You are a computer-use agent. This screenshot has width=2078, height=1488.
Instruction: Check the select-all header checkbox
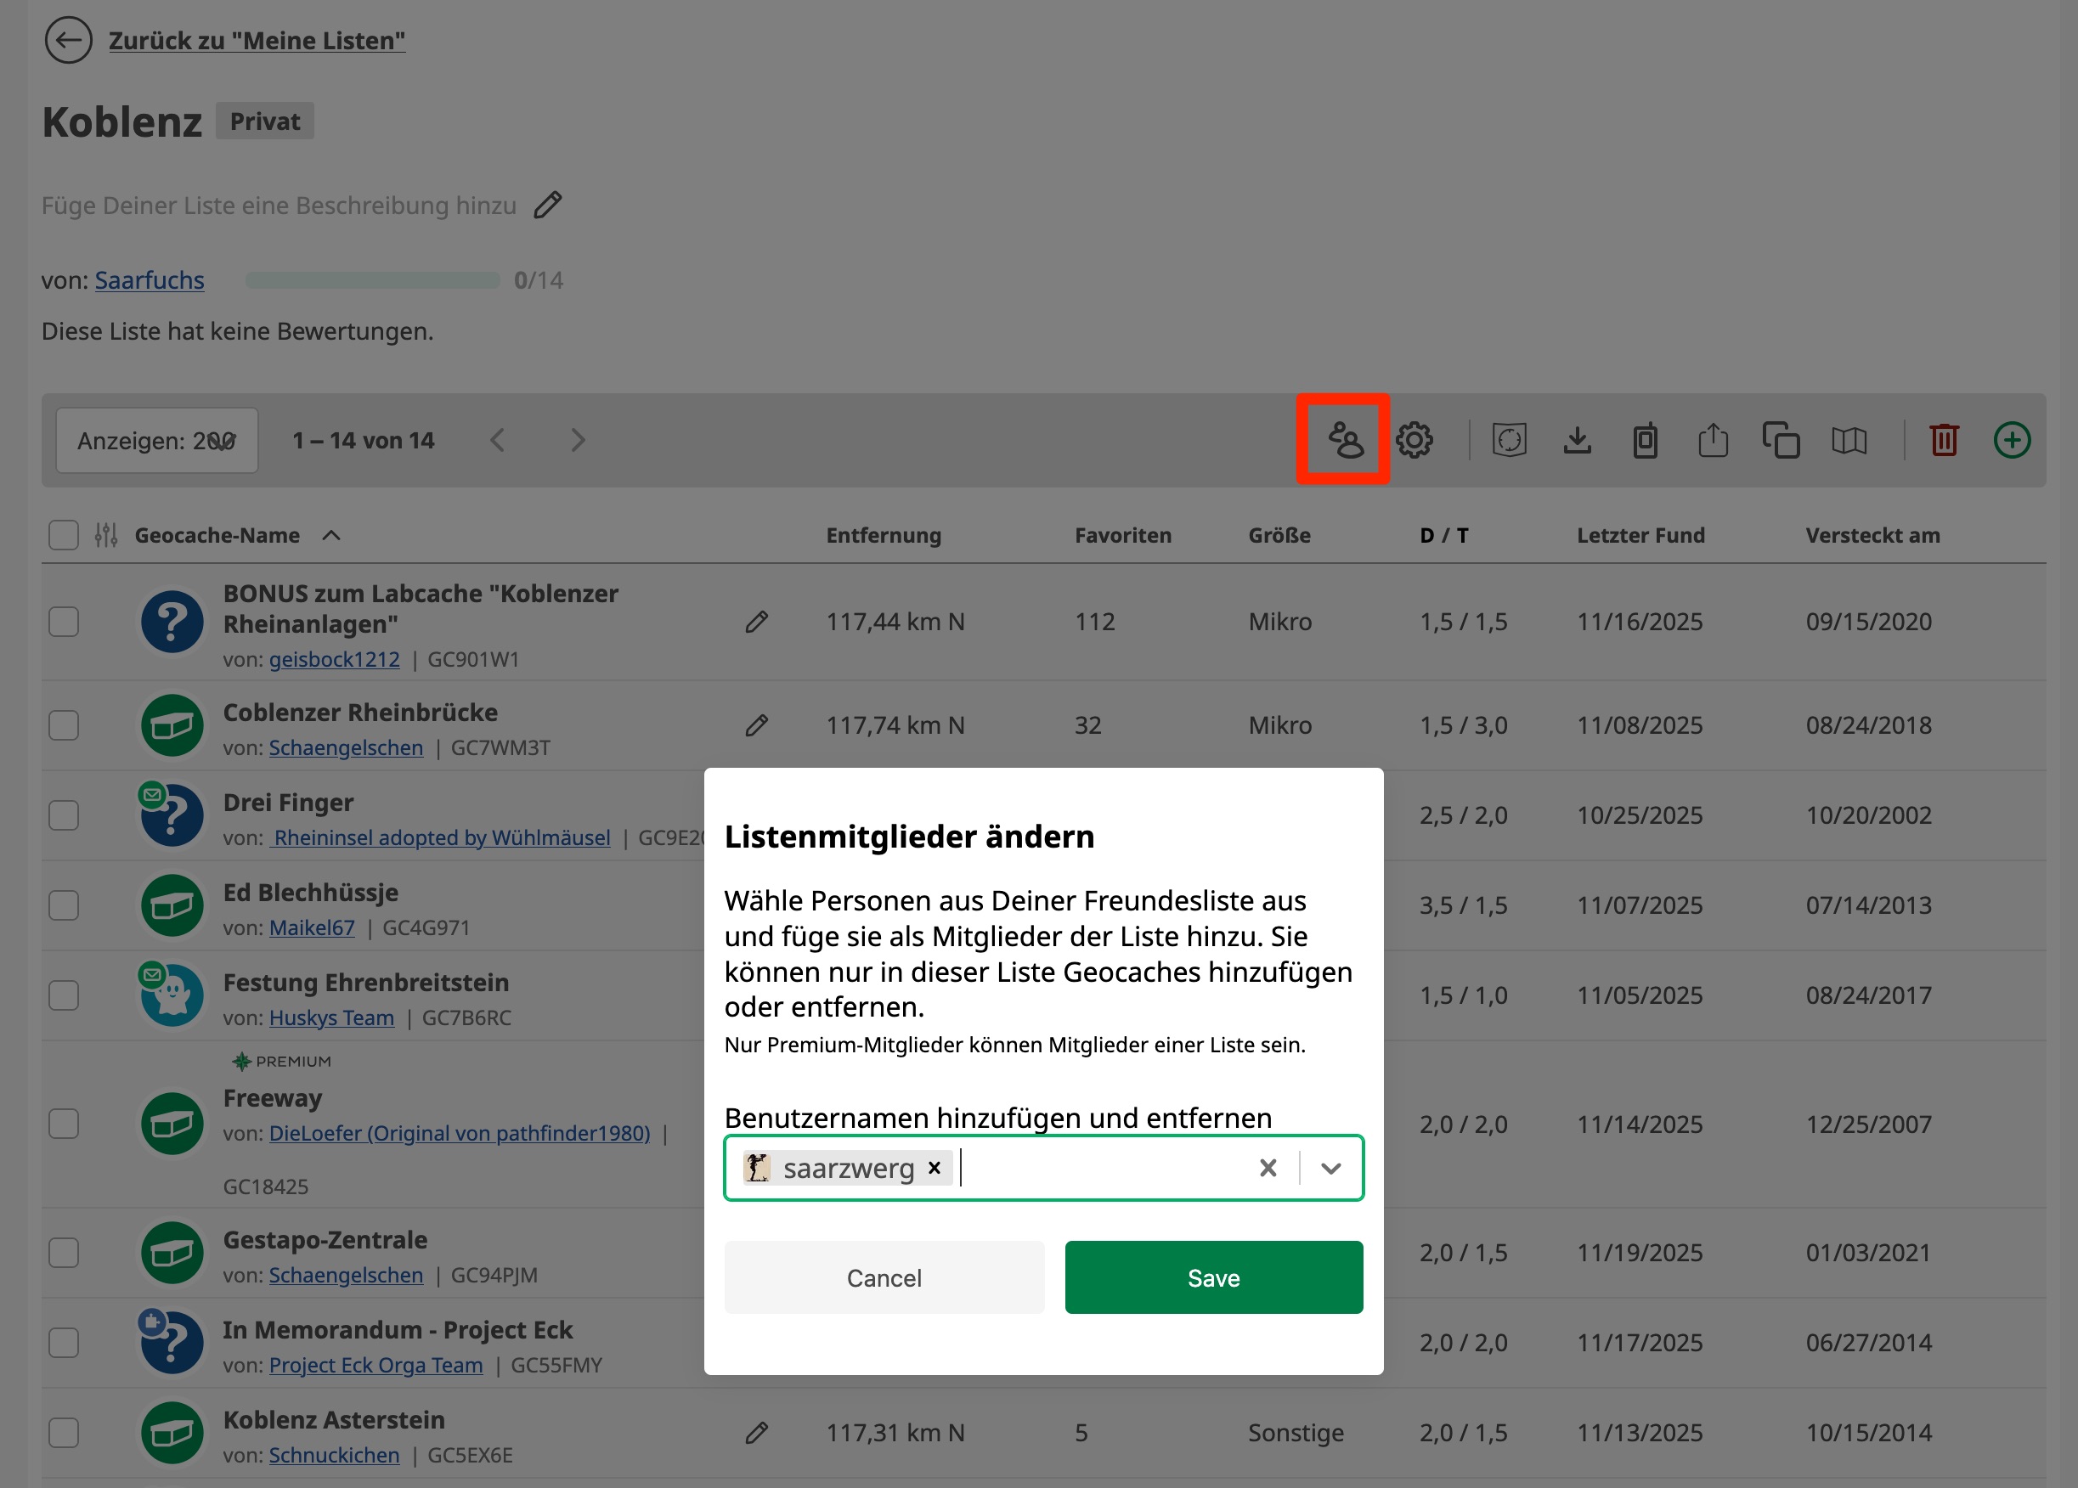point(63,535)
